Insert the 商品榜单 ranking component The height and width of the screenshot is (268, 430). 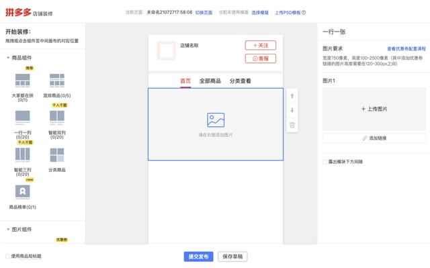tap(22, 192)
